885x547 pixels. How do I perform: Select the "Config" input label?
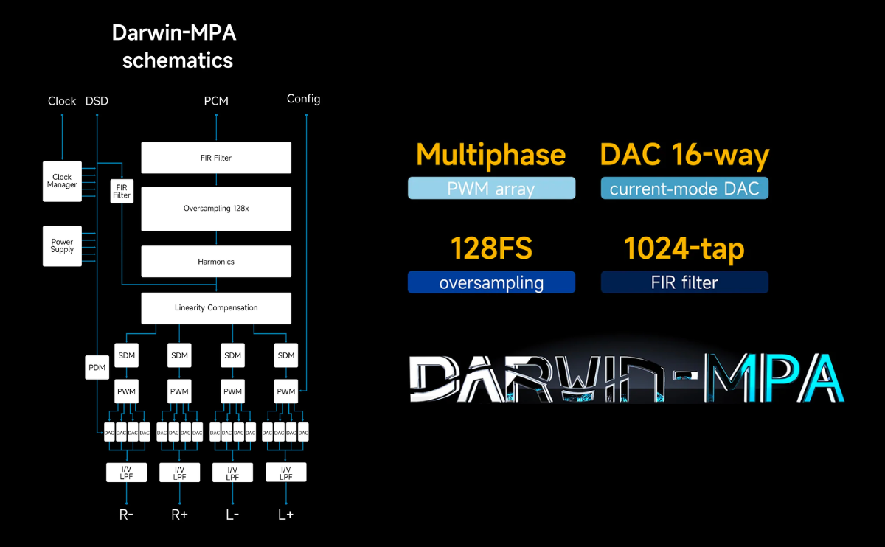[x=303, y=99]
